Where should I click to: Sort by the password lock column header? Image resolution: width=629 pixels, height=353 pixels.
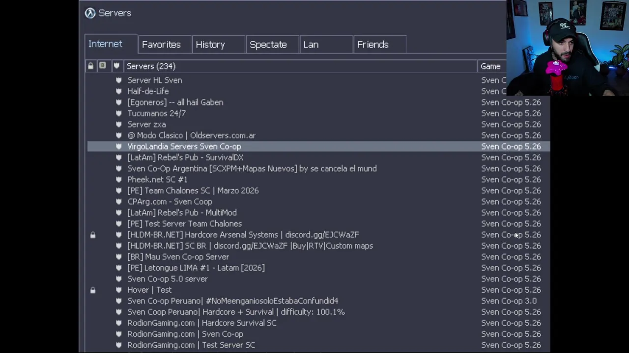click(90, 66)
